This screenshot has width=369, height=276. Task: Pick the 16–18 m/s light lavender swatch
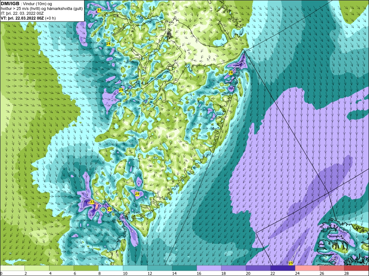click(209, 268)
